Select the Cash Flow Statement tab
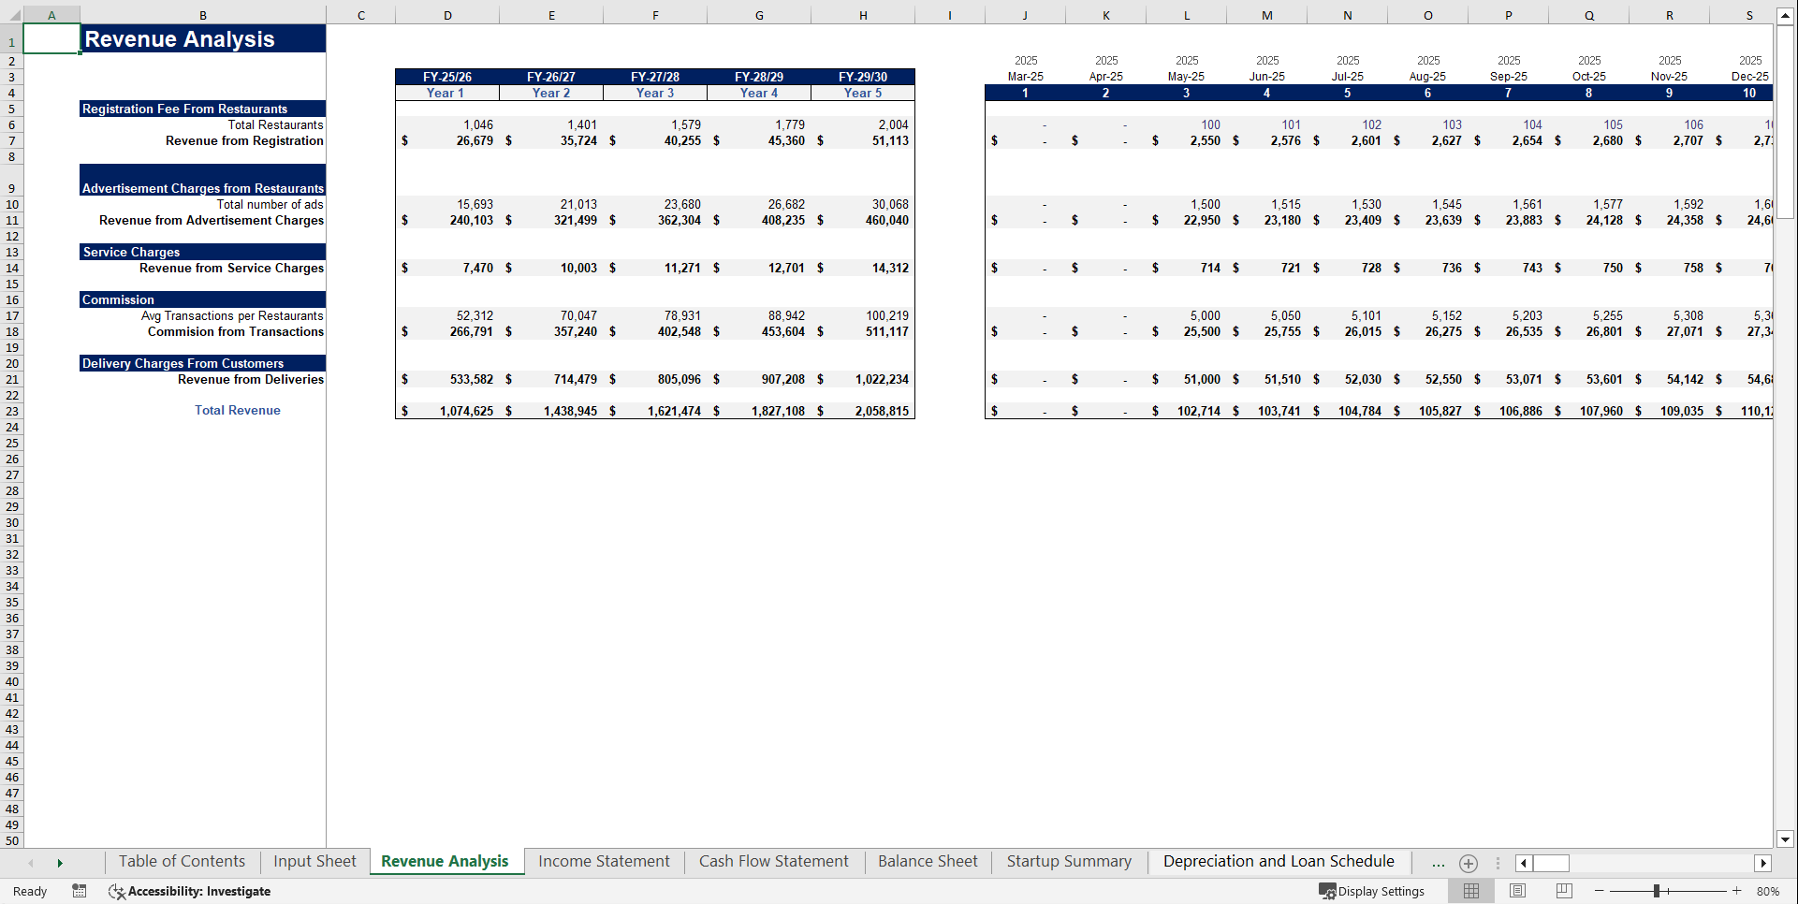Viewport: 1798px width, 904px height. click(x=773, y=861)
